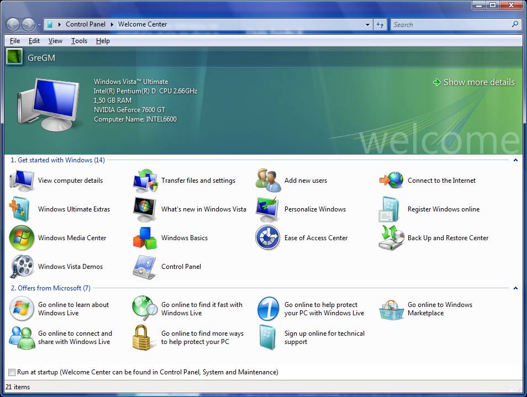Click the "Windows Vista Ultimate" edition text
The height and width of the screenshot is (397, 527).
(x=131, y=82)
